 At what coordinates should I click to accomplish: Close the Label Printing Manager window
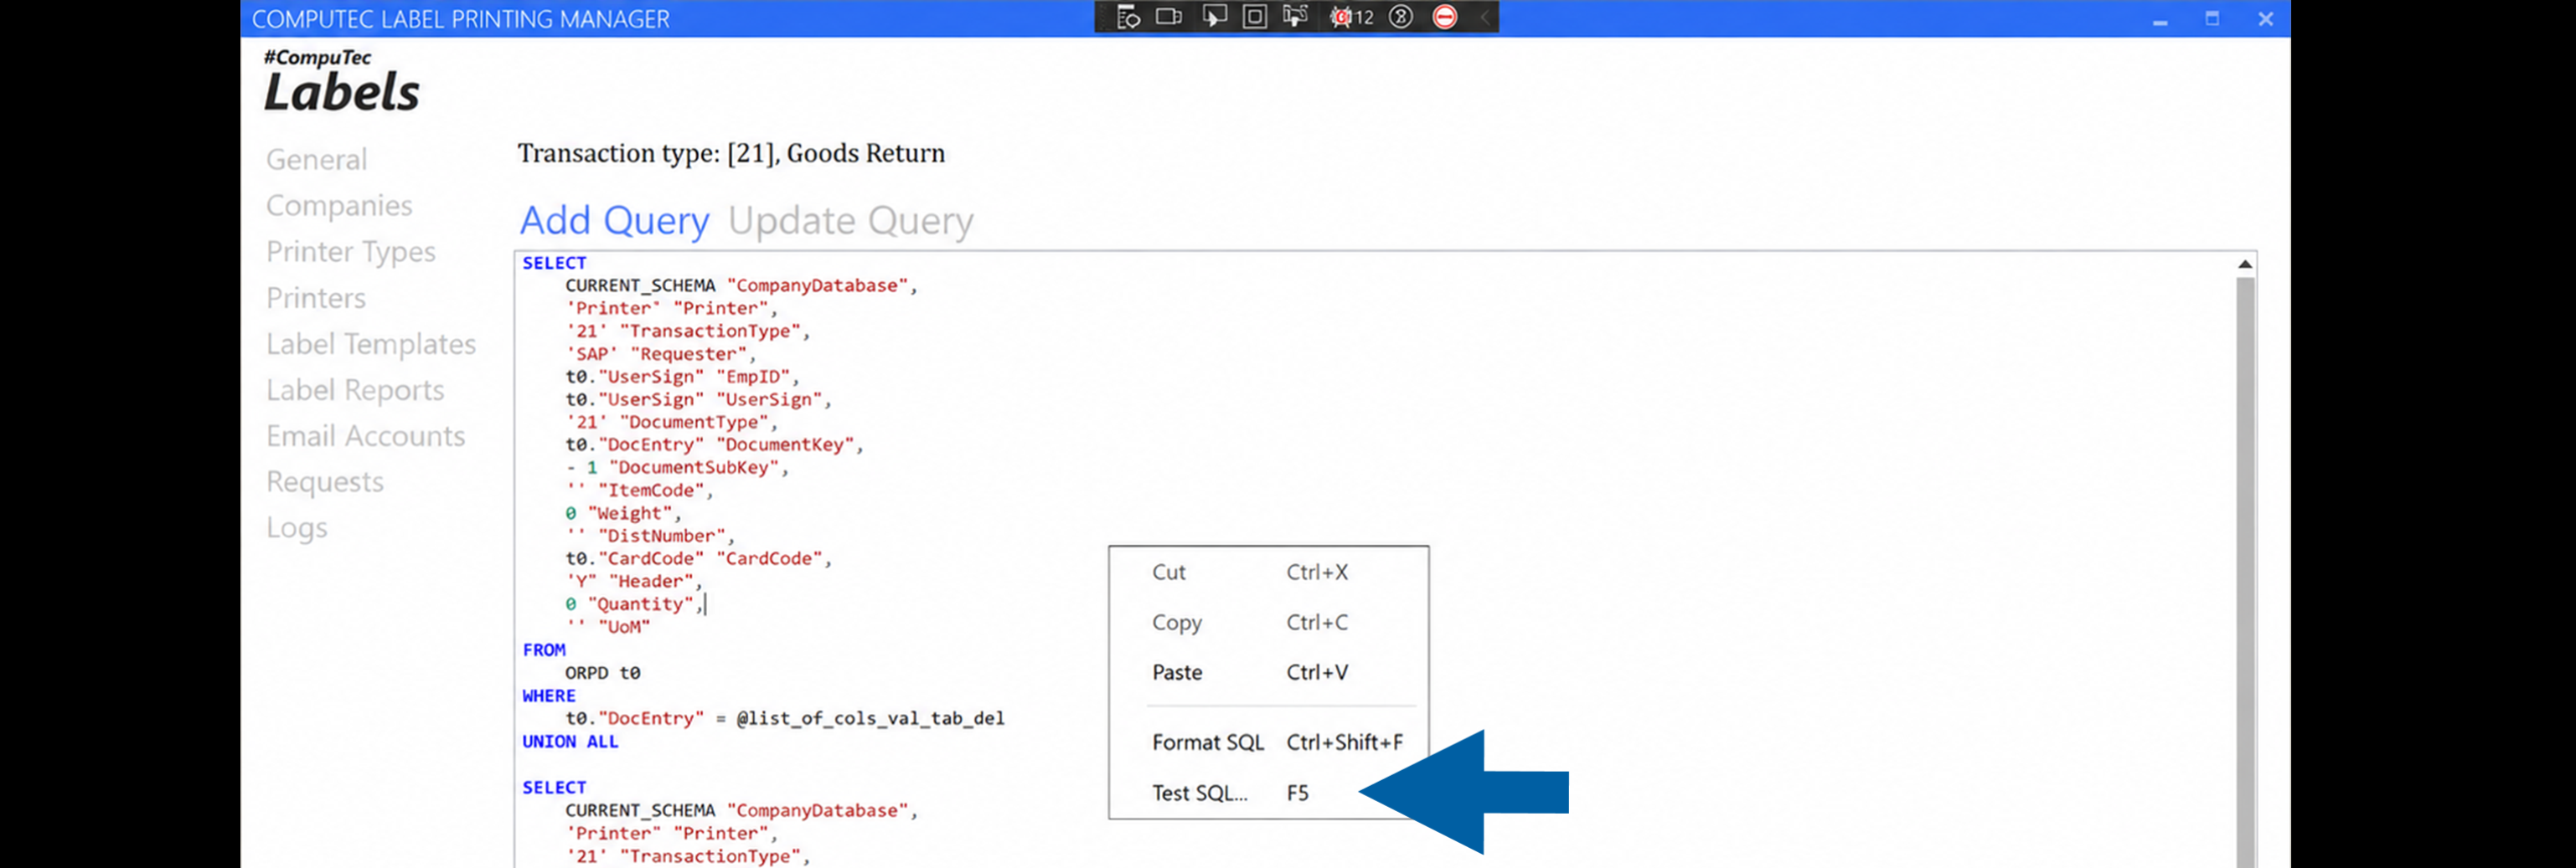coord(2265,19)
